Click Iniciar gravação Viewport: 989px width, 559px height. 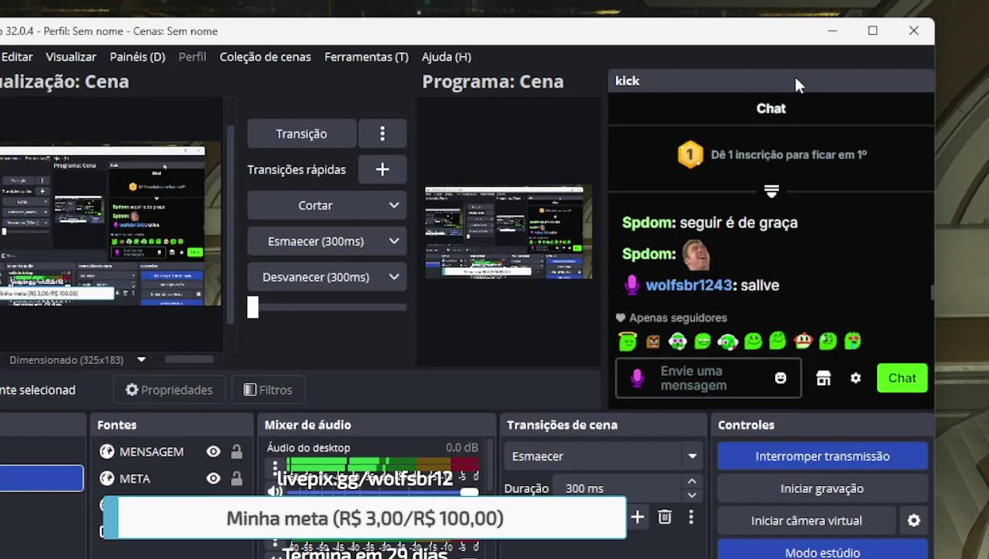[823, 488]
